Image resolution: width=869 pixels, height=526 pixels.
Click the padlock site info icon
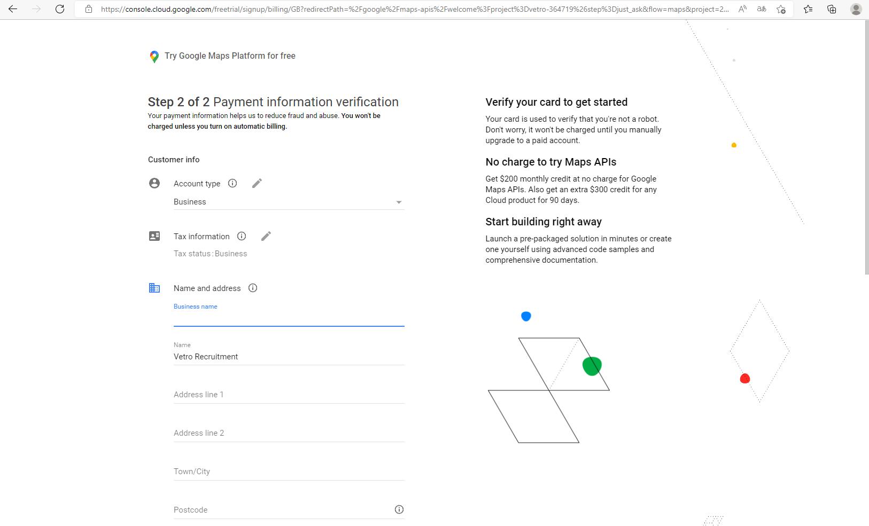point(89,9)
